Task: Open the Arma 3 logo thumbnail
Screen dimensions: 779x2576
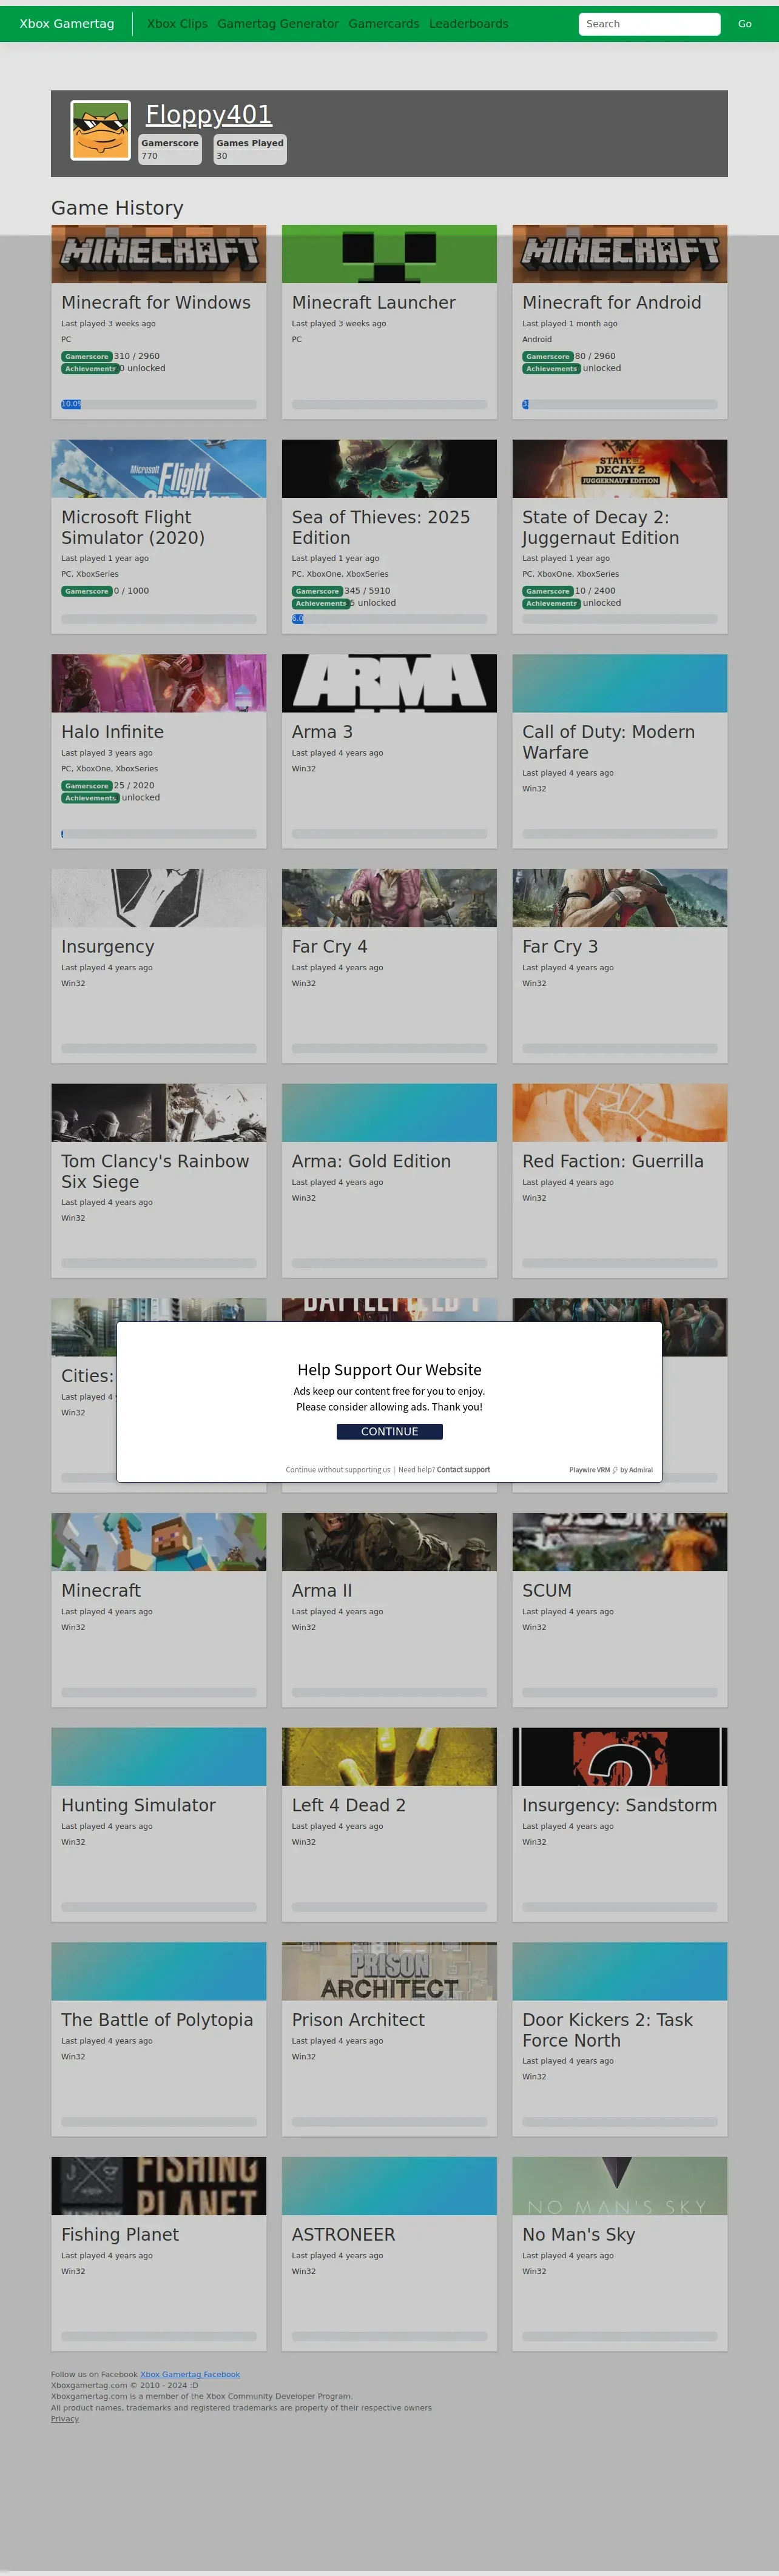Action: tap(389, 683)
